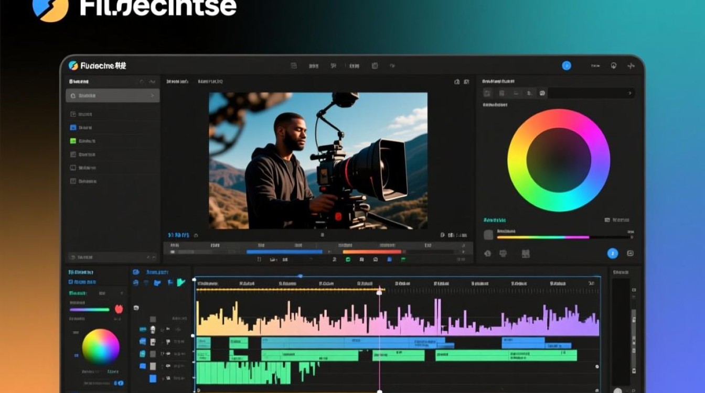
Task: Click the pink playhead handle on timeline ruler
Action: point(379,291)
